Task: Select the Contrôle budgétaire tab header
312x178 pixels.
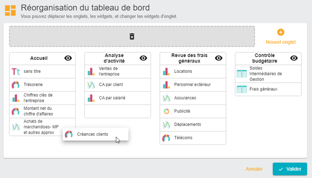Action: (x=268, y=58)
